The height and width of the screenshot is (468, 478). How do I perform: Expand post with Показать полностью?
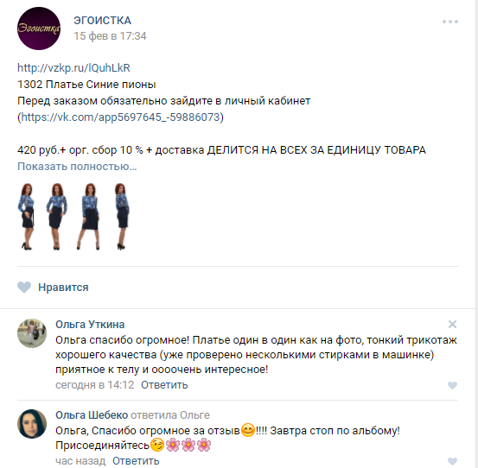click(x=77, y=167)
